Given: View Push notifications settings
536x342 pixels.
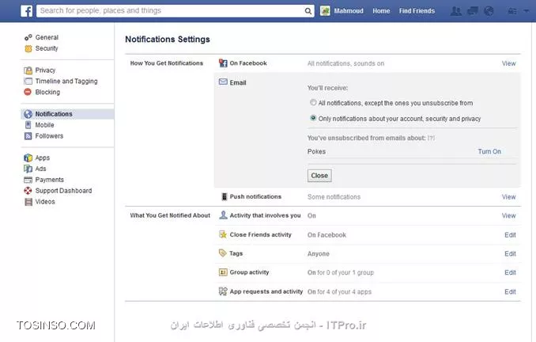Looking at the screenshot, I should coord(508,197).
